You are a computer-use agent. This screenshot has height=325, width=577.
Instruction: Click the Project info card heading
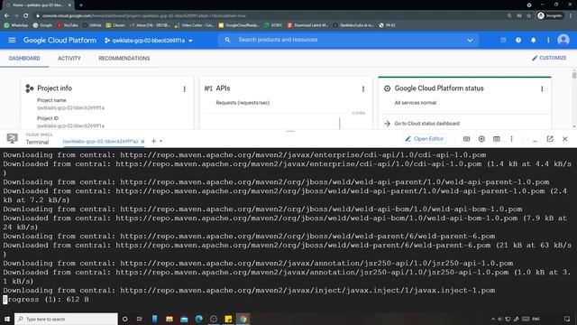click(x=54, y=88)
